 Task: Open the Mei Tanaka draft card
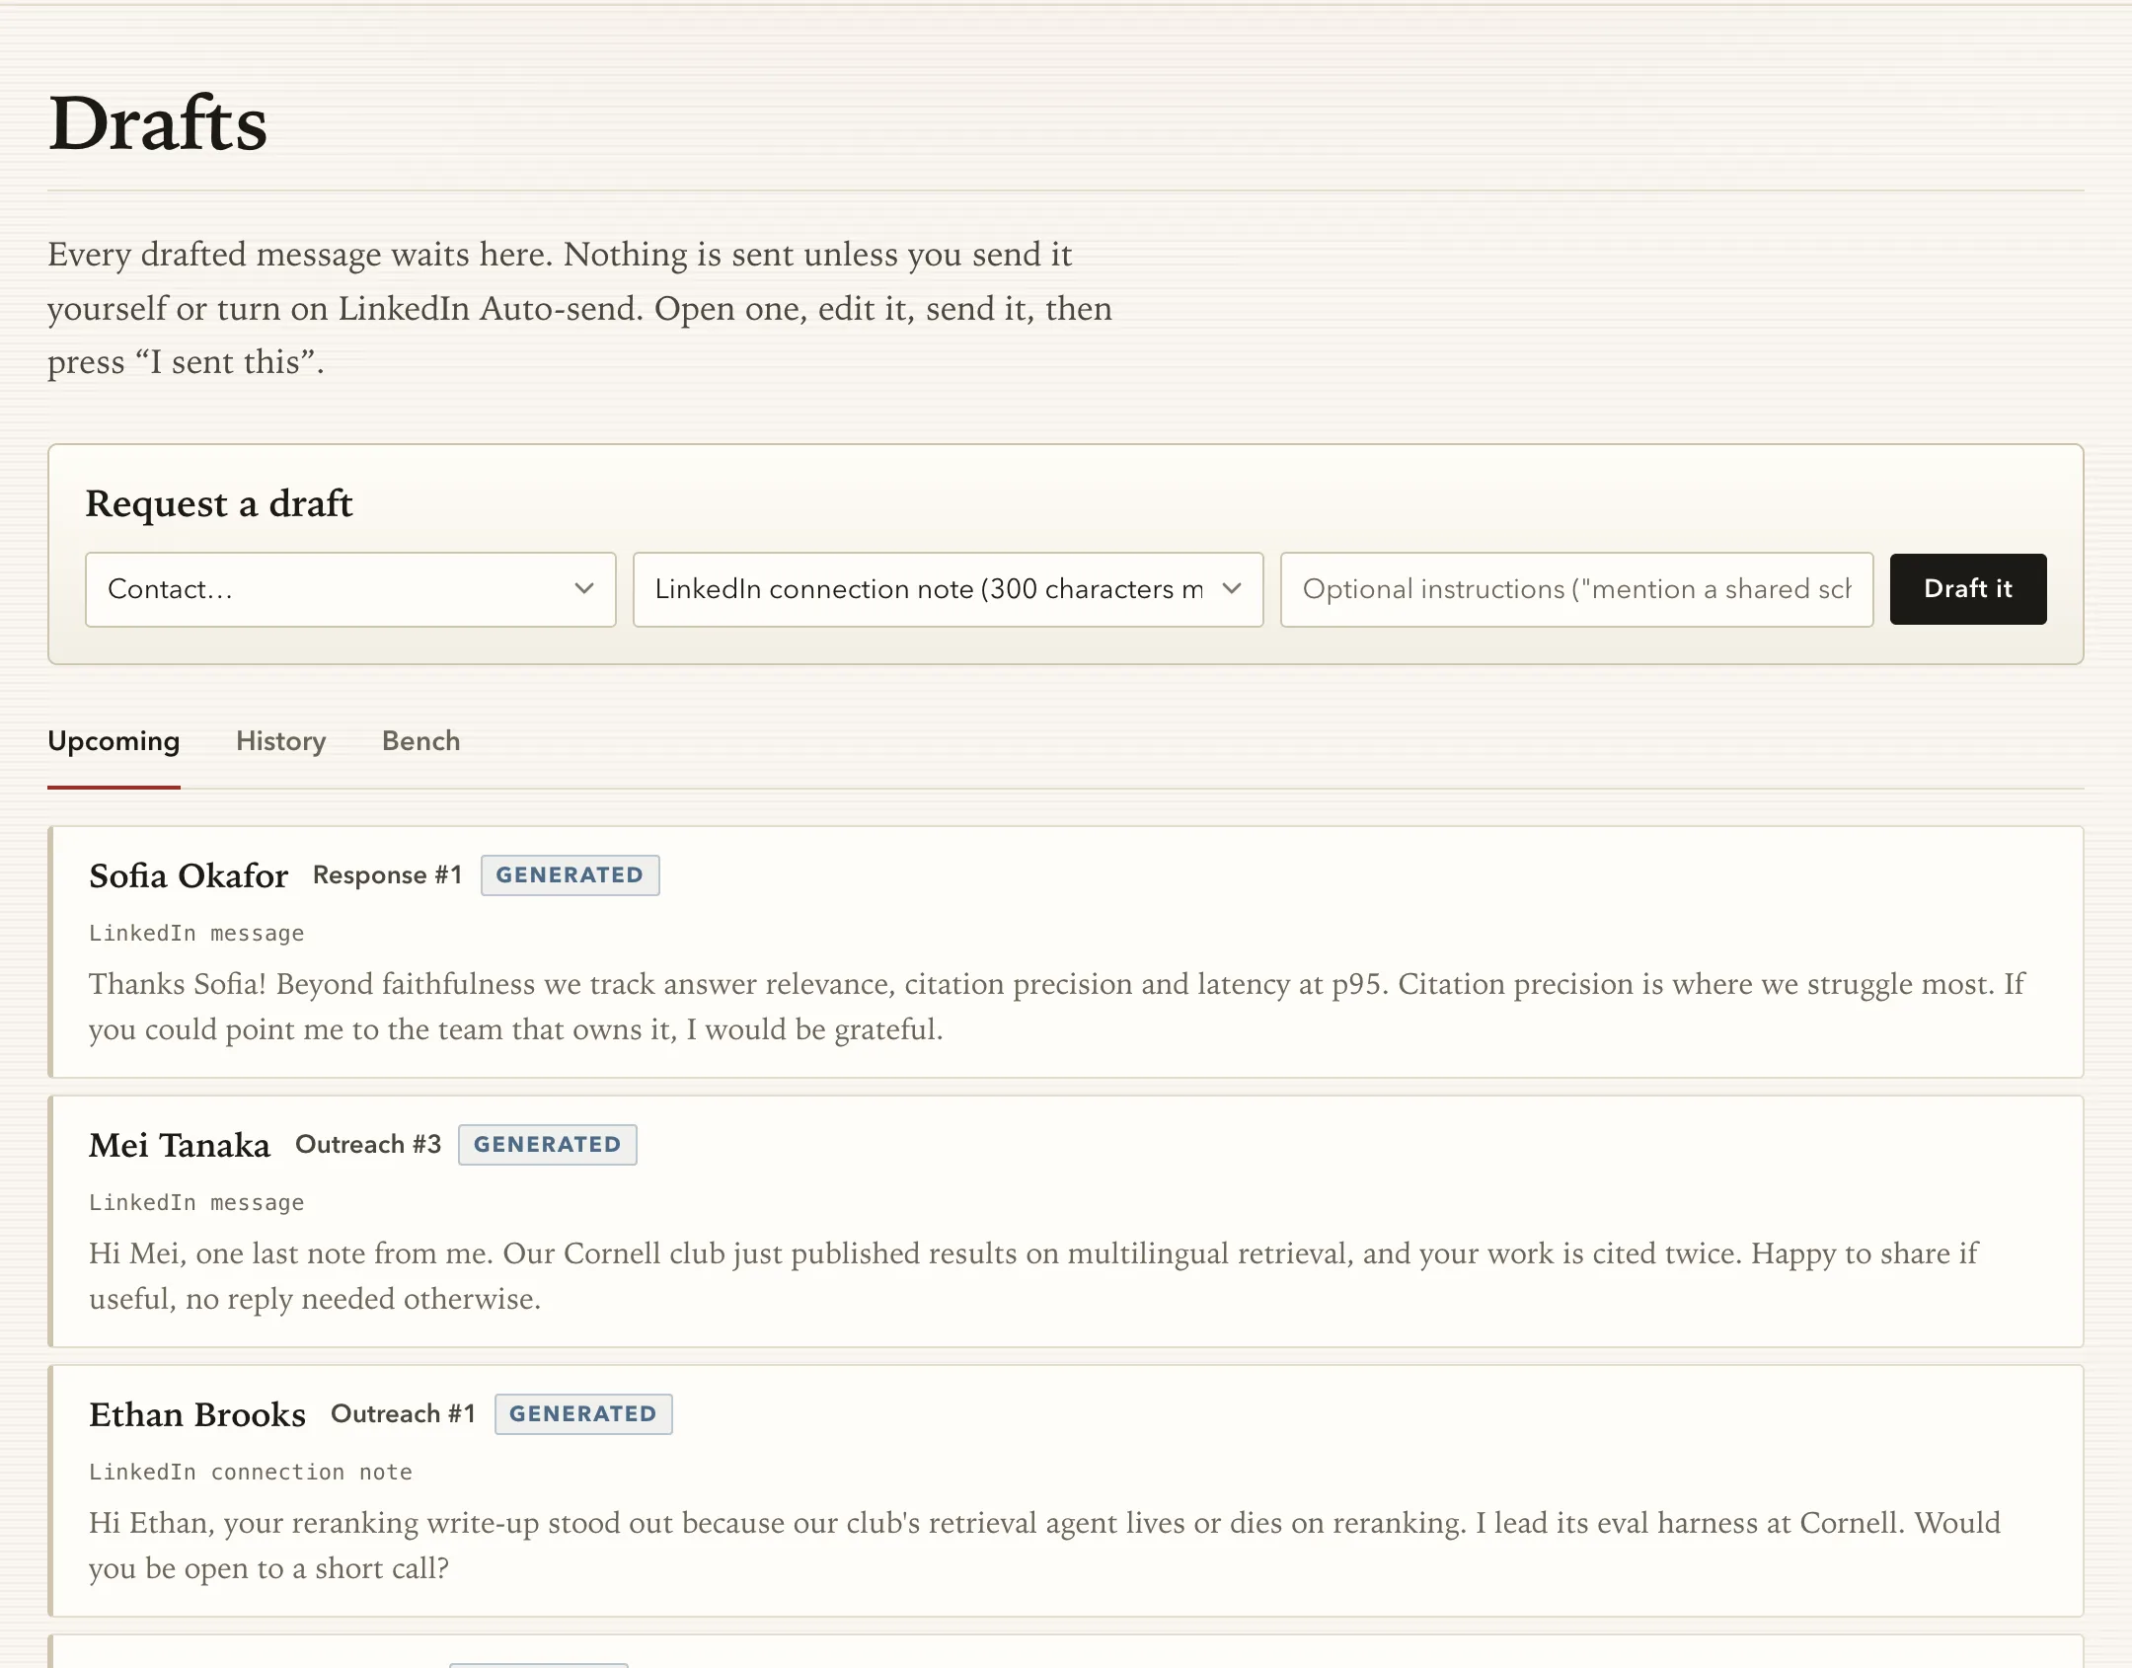(x=1066, y=1222)
